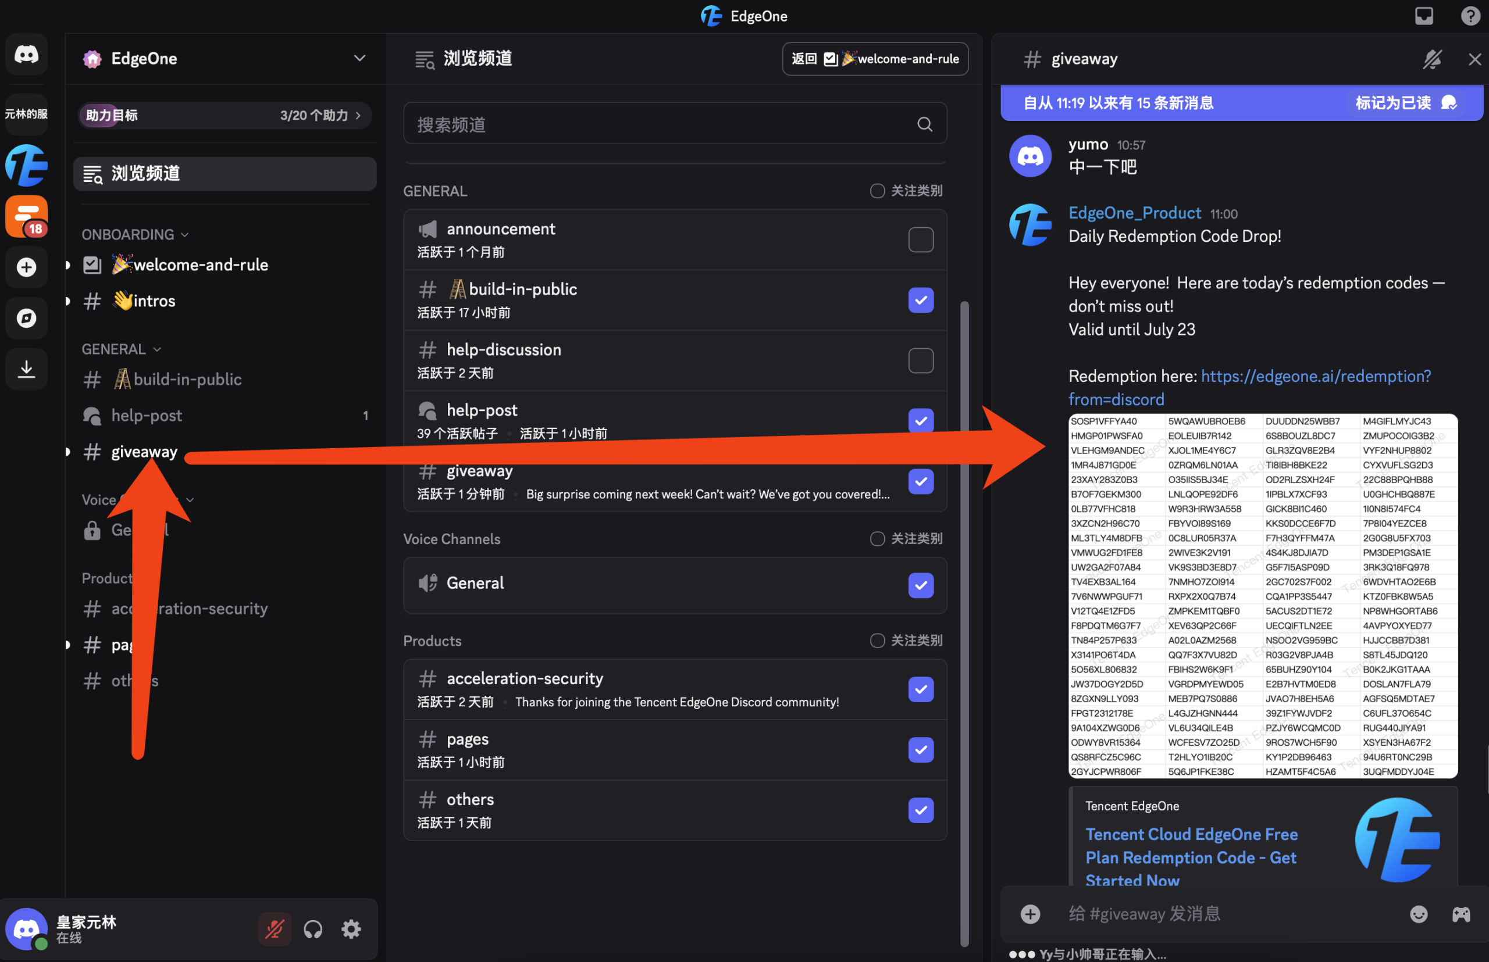Image resolution: width=1489 pixels, height=962 pixels.
Task: Open help-discussion row in browse list
Action: 675,361
